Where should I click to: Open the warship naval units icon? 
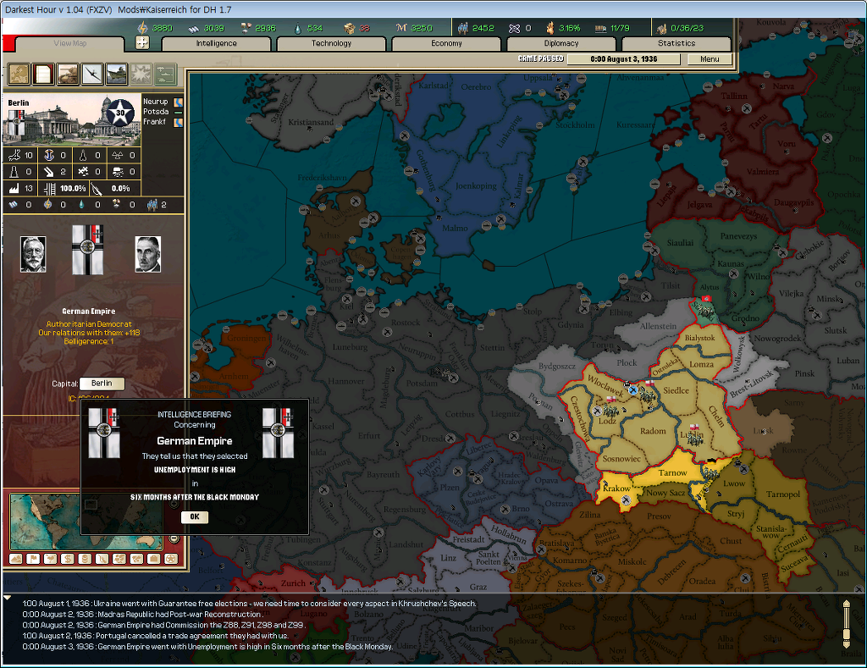pyautogui.click(x=117, y=75)
